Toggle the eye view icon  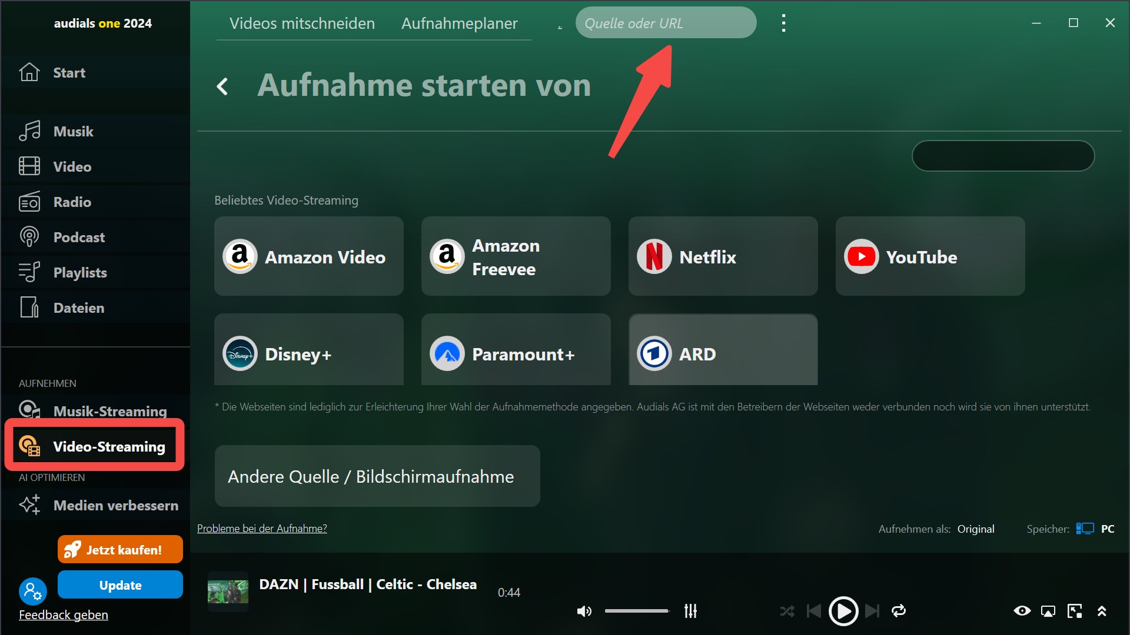point(1022,611)
